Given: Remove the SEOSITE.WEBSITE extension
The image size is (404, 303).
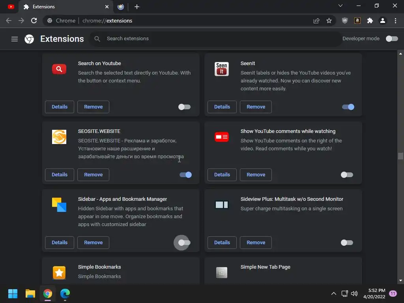Looking at the screenshot, I should click(x=93, y=175).
